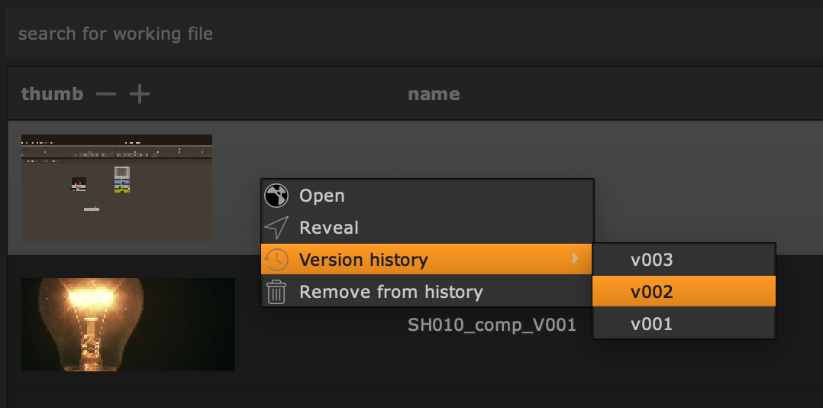Screen dimensions: 823x408
Task: Click the Nuke icon beside Open
Action: (276, 196)
